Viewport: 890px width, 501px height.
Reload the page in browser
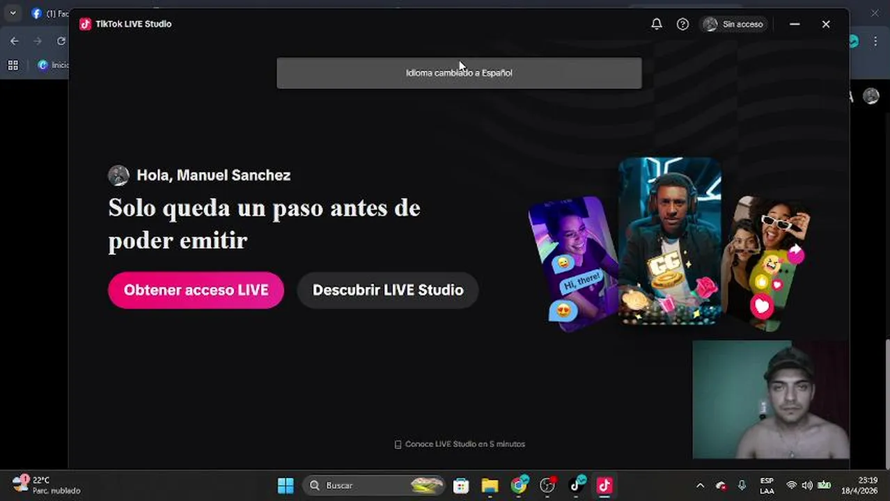point(61,41)
